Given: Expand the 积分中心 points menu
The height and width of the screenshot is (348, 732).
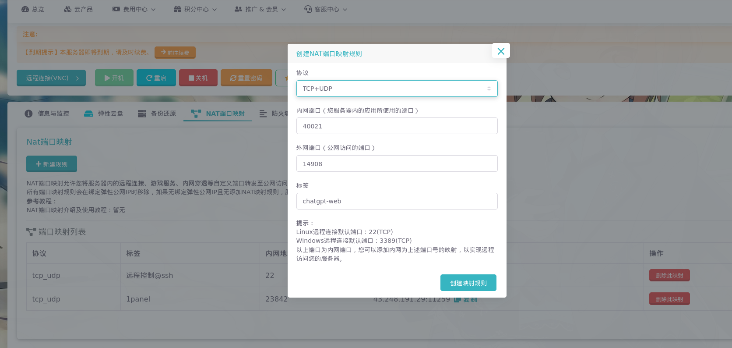Looking at the screenshot, I should pyautogui.click(x=195, y=9).
